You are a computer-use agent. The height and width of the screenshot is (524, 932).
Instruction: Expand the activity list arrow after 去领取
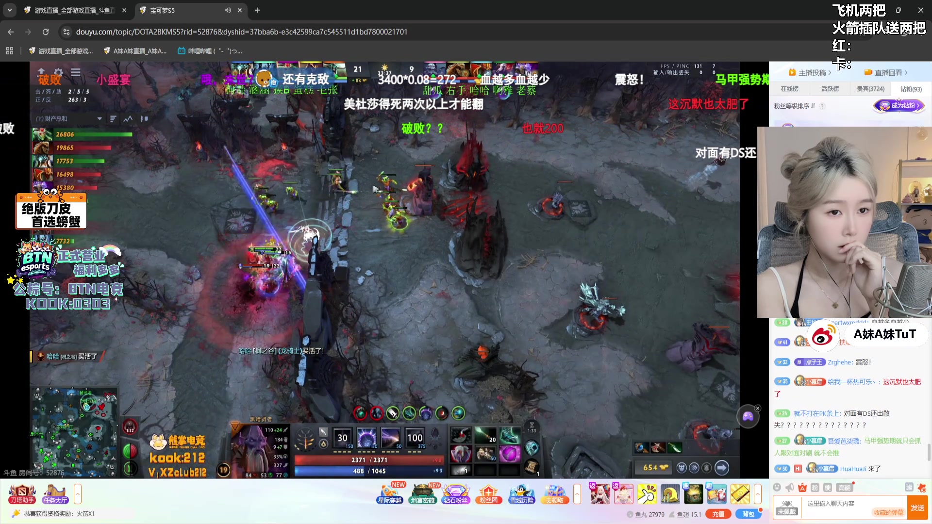pos(577,494)
